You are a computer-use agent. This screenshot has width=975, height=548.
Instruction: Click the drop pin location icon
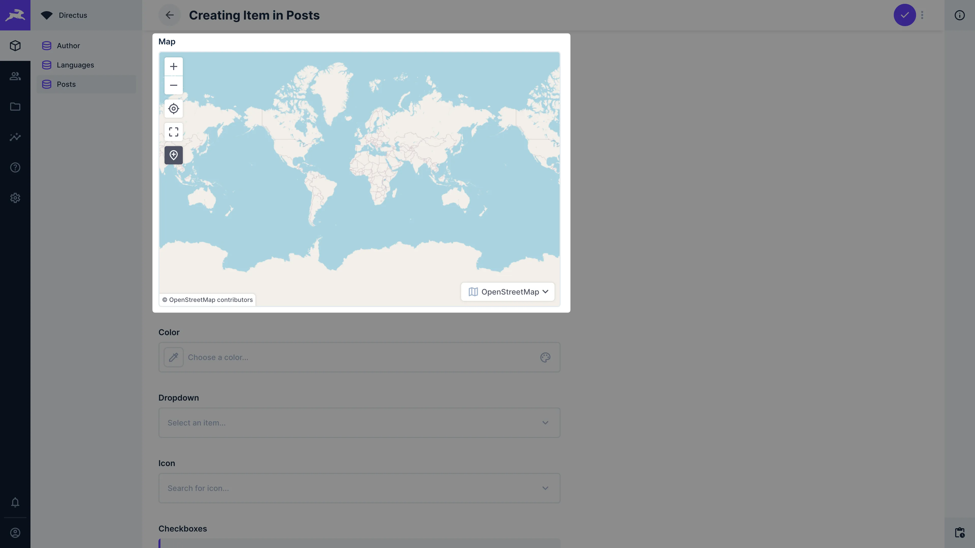[x=173, y=155]
